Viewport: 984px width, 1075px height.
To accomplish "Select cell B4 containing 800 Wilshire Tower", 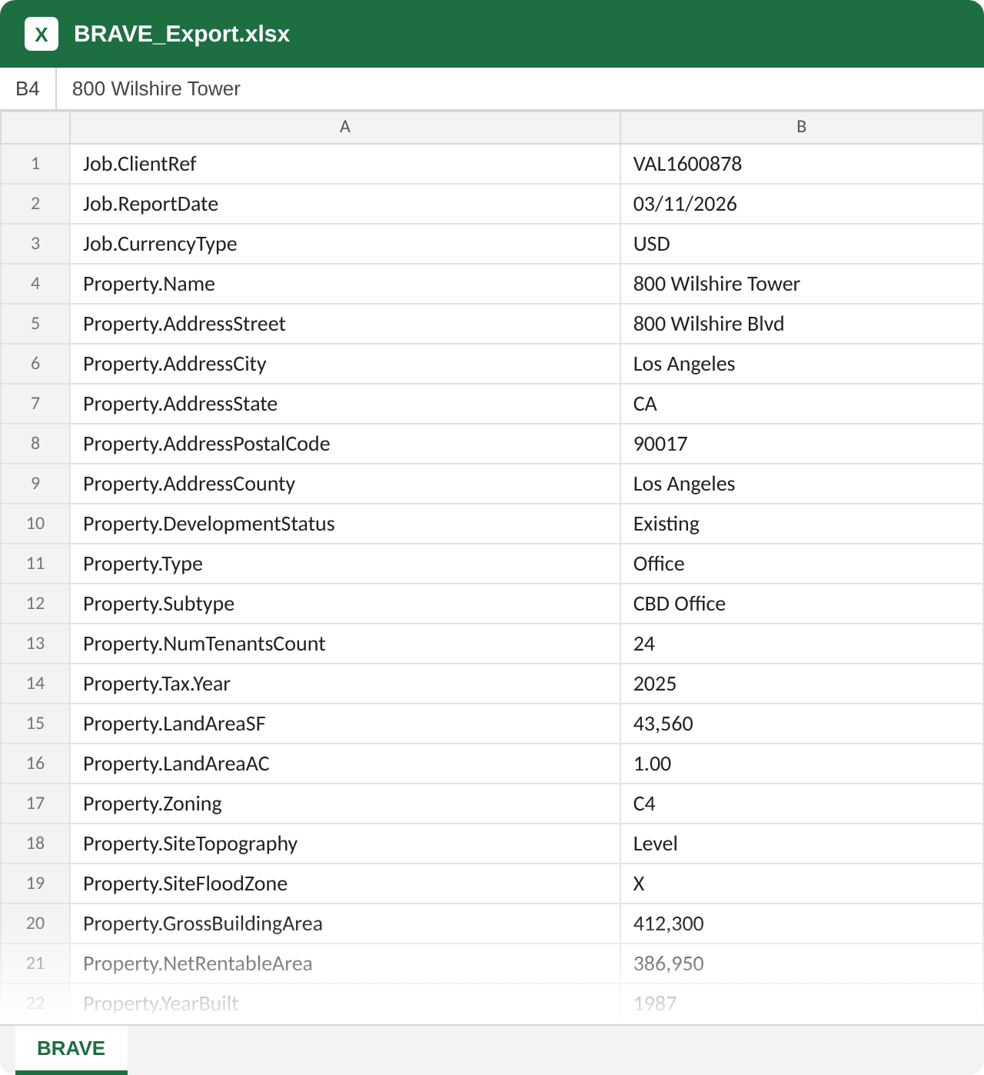I will (x=802, y=284).
